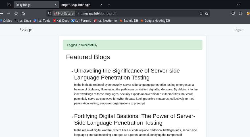Open the extensions puzzle icon
The height and width of the screenshot is (137, 250).
coord(241,13)
